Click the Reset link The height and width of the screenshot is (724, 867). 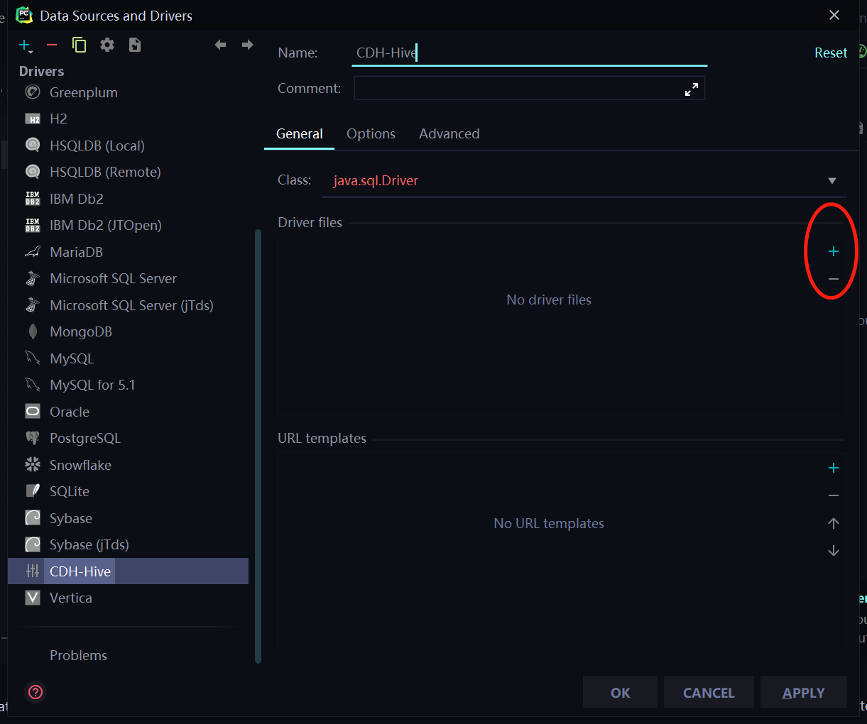pyautogui.click(x=830, y=53)
